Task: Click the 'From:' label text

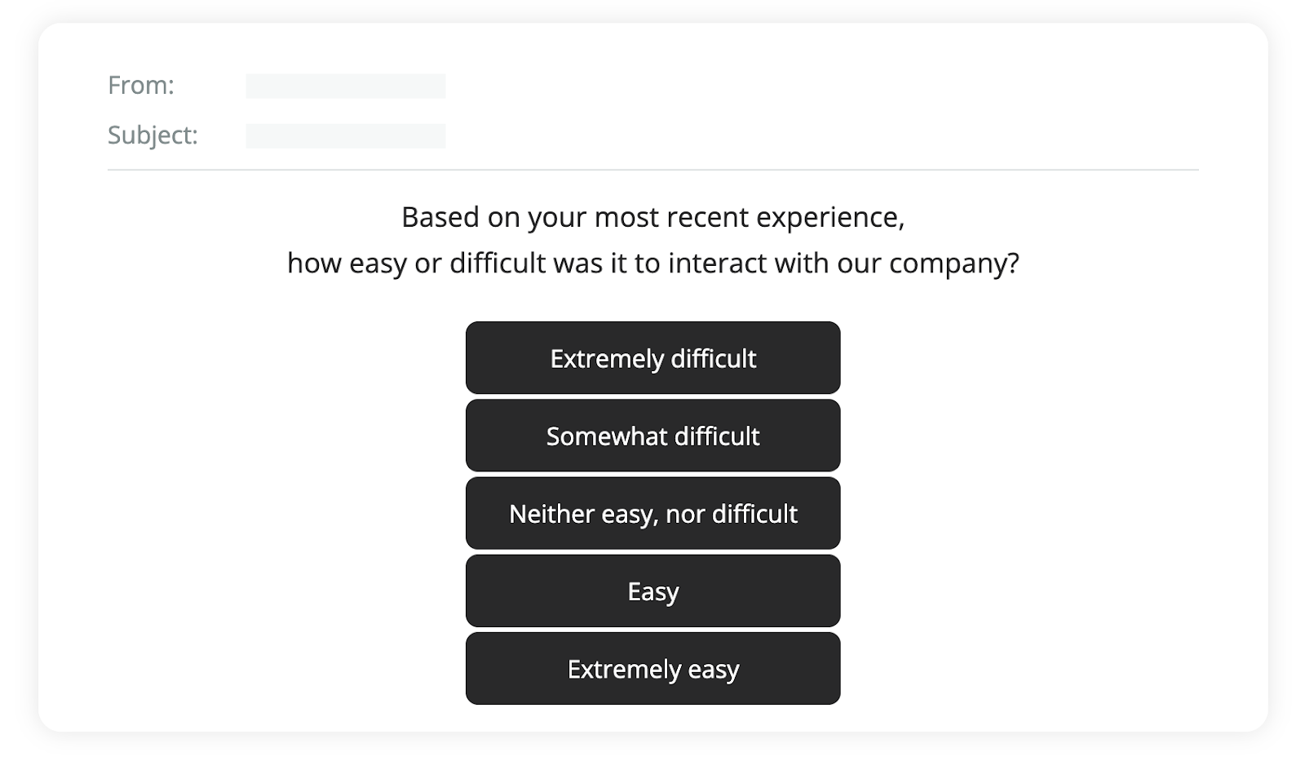Action: [x=140, y=85]
